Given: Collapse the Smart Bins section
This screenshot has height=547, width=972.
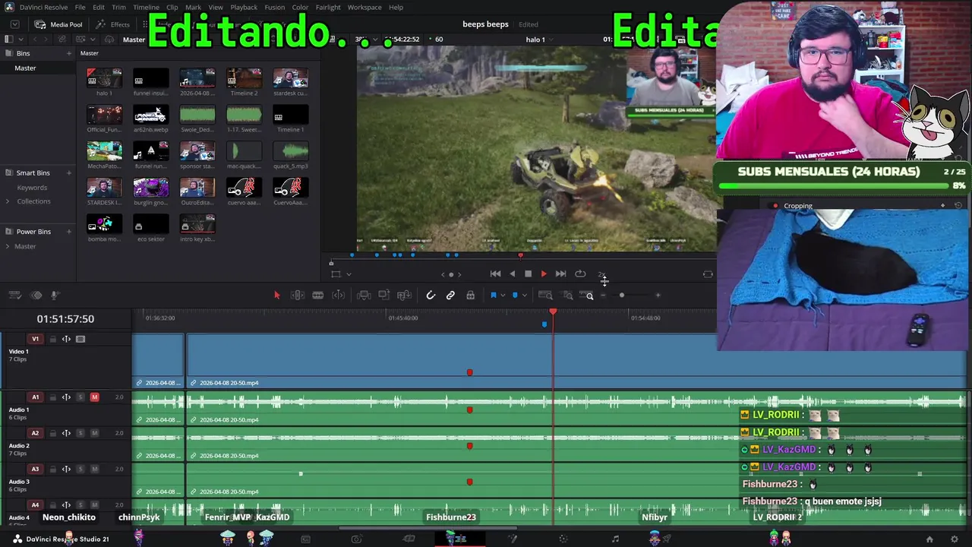Looking at the screenshot, I should coord(8,173).
